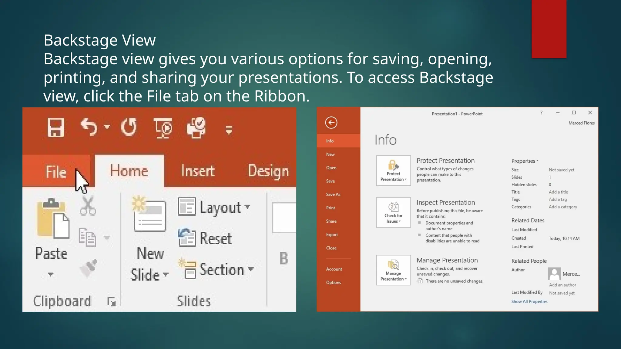
Task: Switch to the Insert tab
Action: pos(198,171)
